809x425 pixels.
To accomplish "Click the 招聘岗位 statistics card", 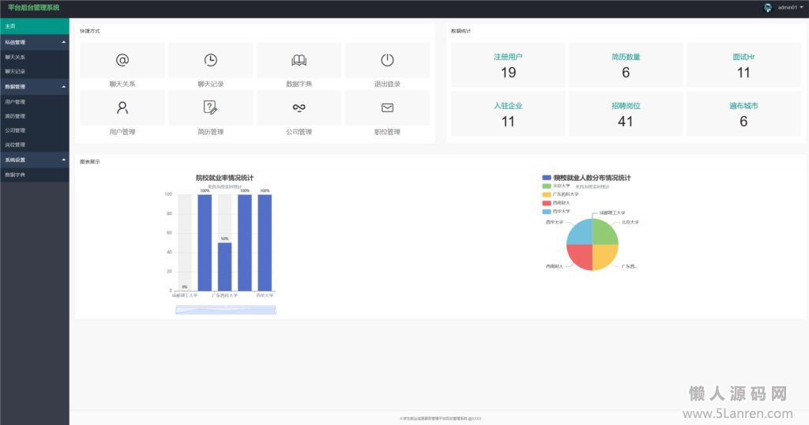I will click(x=626, y=114).
